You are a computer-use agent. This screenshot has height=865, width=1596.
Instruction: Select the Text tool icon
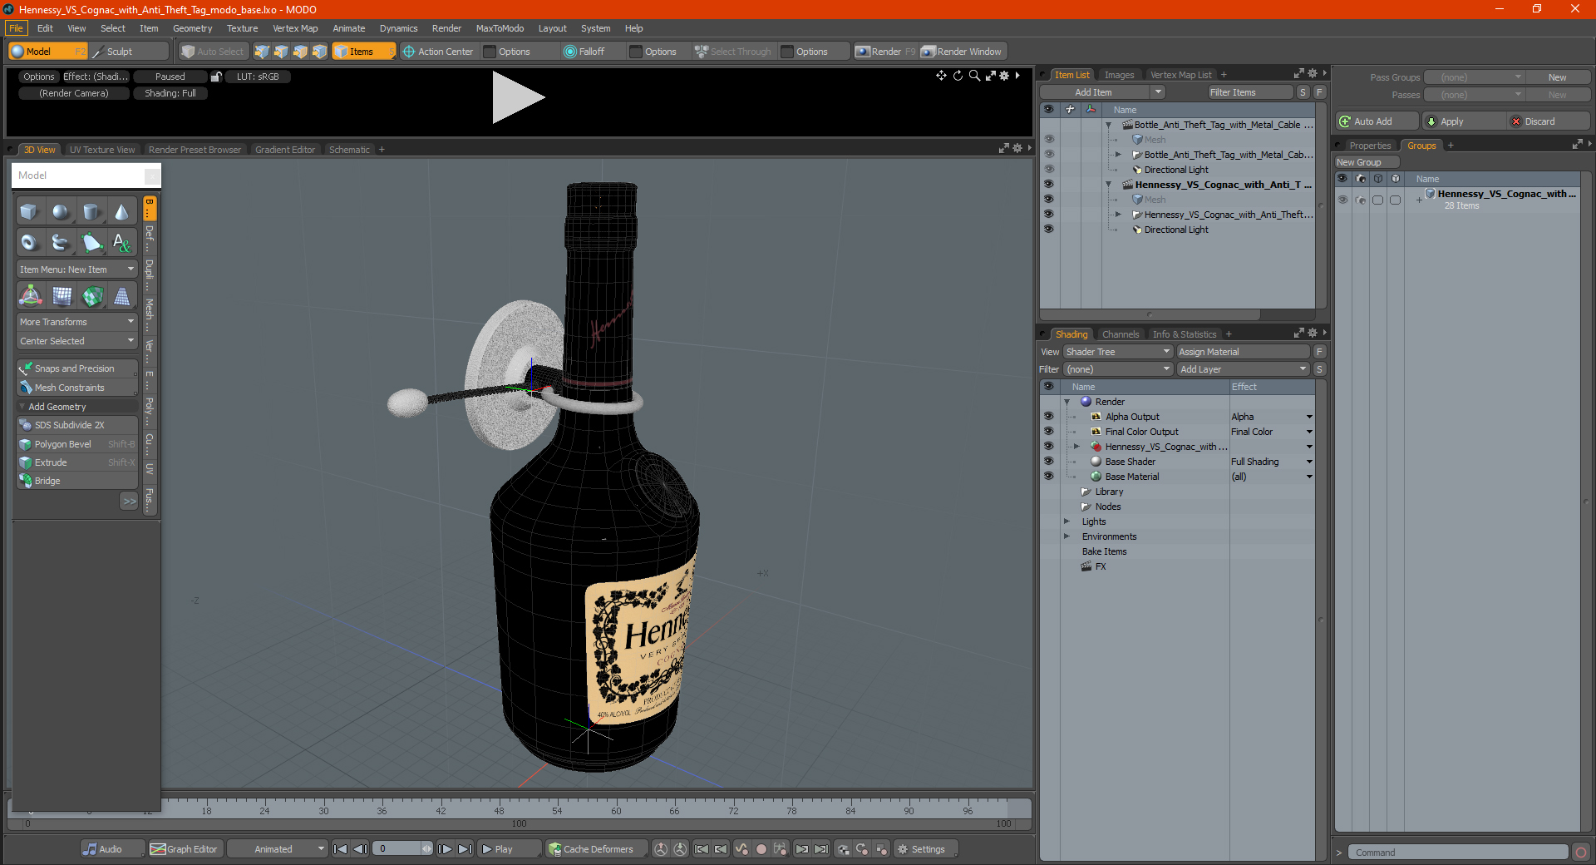(121, 243)
